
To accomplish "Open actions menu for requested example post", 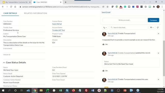I will tap(158, 34).
